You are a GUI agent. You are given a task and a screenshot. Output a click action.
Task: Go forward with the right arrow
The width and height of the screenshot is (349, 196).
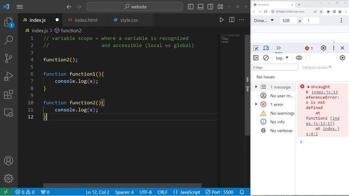click(x=79, y=7)
